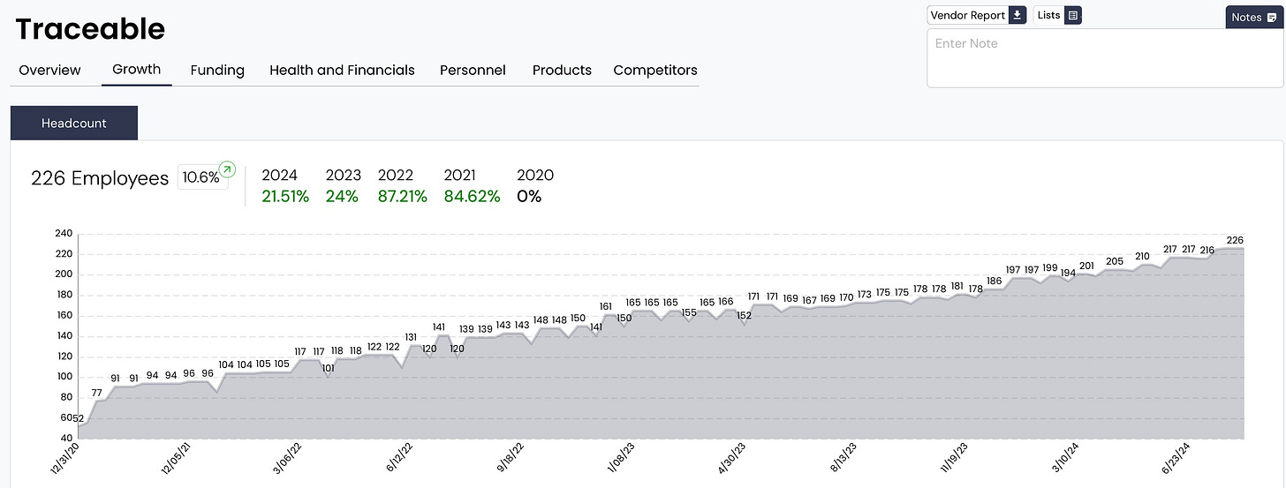Click into the Enter Note field
Image resolution: width=1286 pixels, height=488 pixels.
1104,58
